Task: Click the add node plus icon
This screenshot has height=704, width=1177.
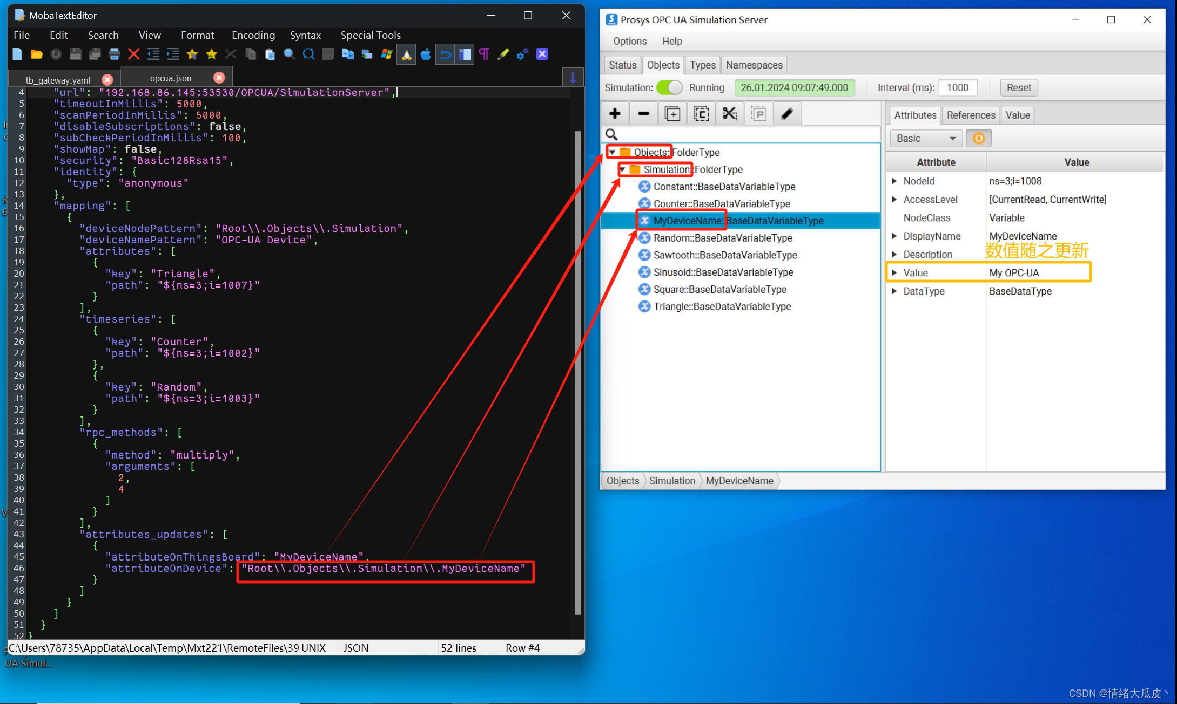Action: pyautogui.click(x=615, y=114)
